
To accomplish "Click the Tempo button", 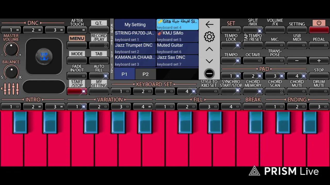I will 231,61.
